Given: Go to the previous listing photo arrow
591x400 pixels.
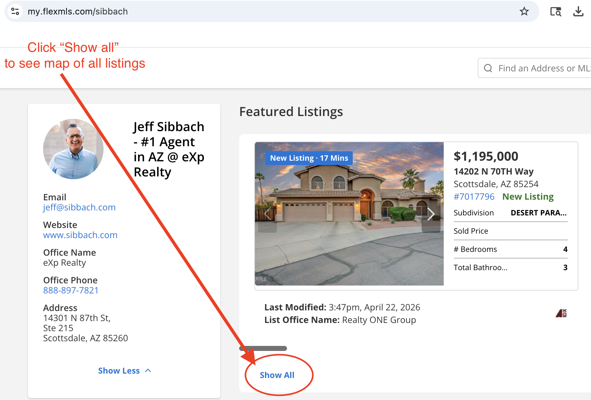Looking at the screenshot, I should pos(267,214).
